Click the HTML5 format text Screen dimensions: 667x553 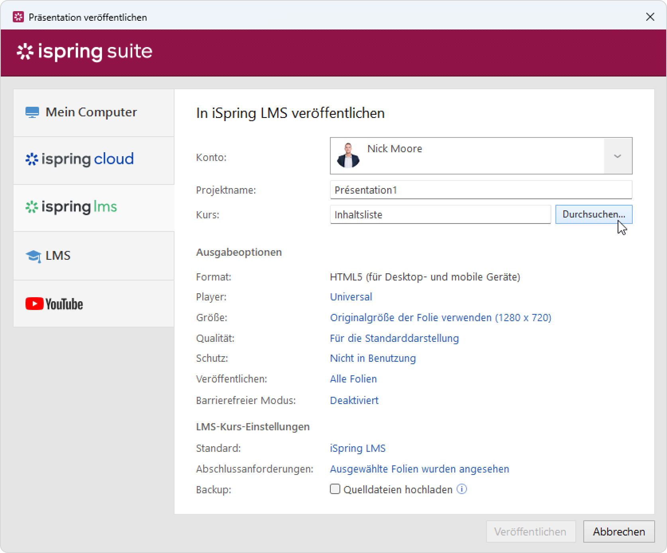click(425, 277)
